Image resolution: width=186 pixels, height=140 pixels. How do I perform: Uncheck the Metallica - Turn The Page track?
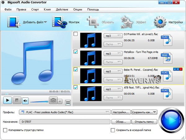76,52
